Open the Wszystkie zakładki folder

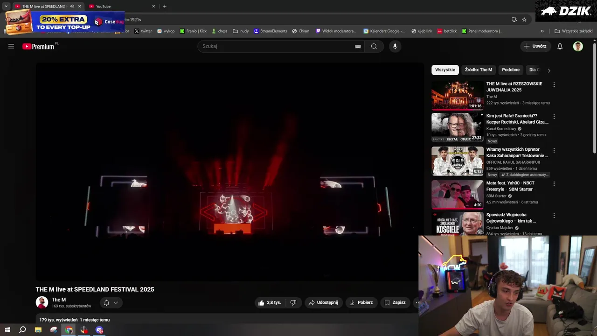(x=574, y=31)
